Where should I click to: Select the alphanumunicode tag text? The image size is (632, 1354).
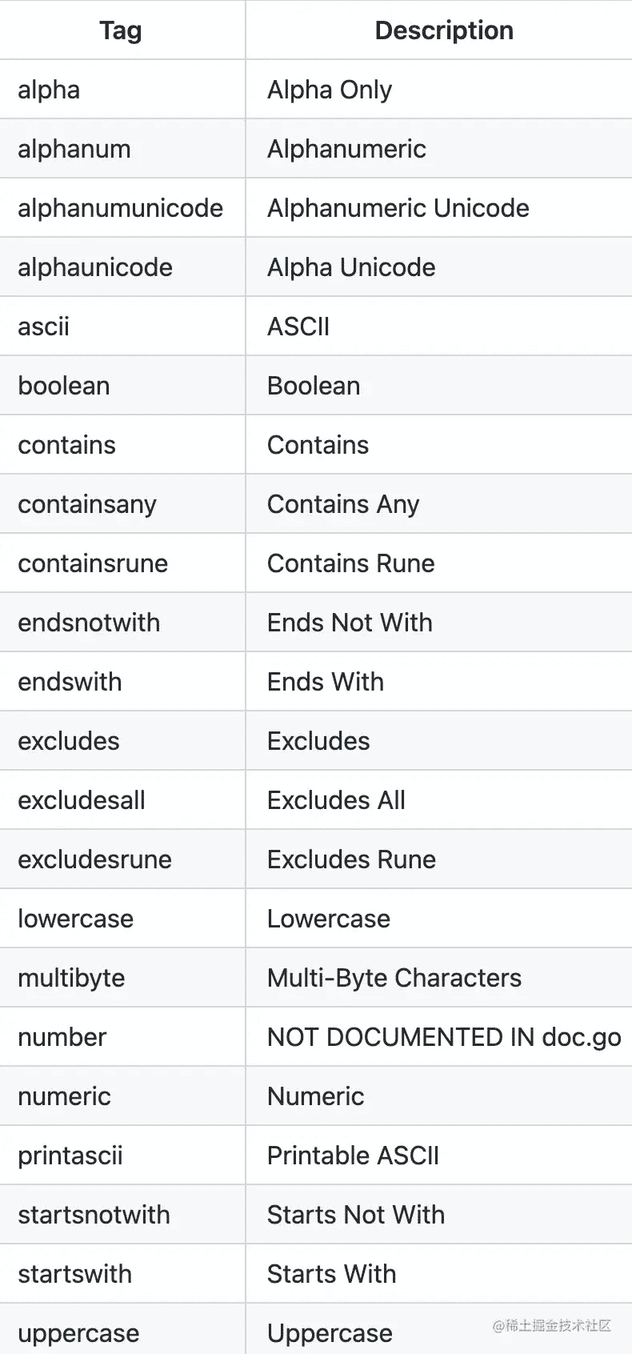coord(121,208)
